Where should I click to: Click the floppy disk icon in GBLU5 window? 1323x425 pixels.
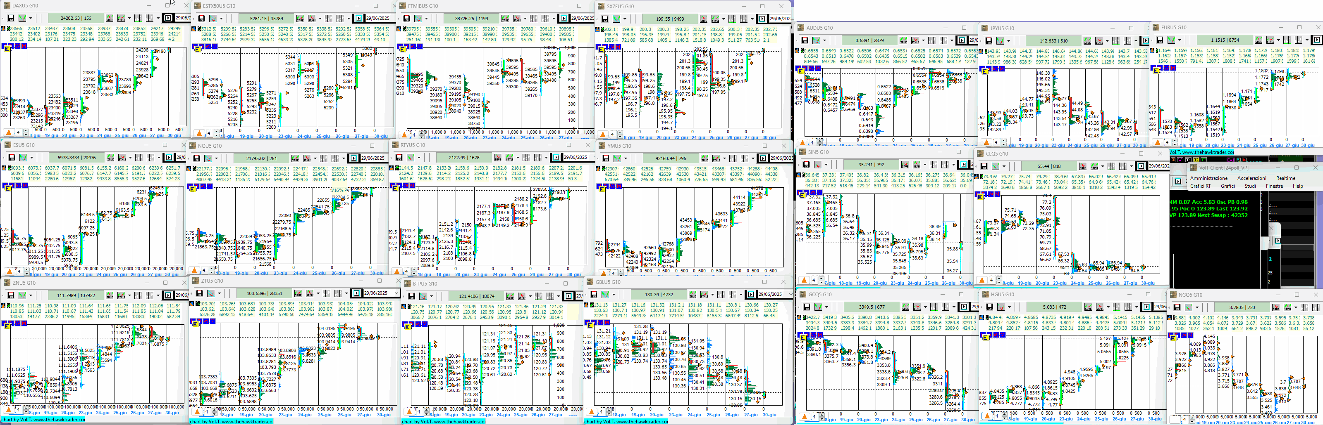tap(594, 294)
